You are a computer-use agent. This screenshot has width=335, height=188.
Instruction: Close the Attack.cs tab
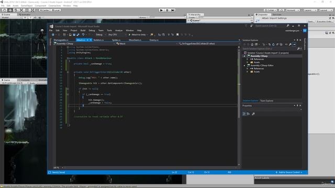[91, 40]
